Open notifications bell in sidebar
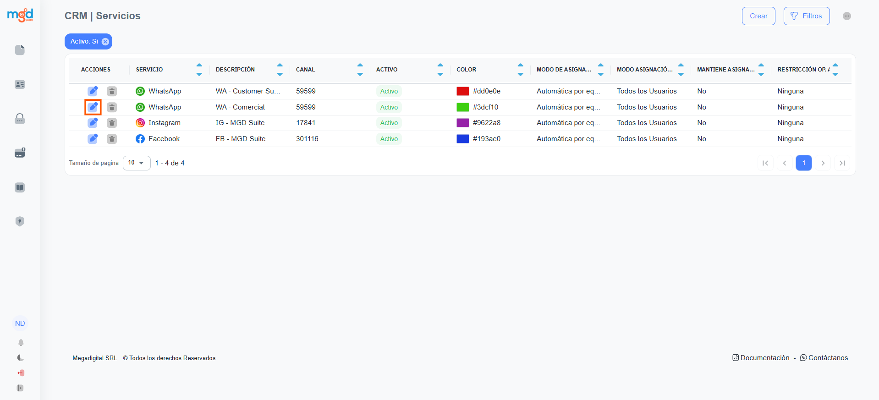Viewport: 879px width, 400px height. tap(21, 343)
